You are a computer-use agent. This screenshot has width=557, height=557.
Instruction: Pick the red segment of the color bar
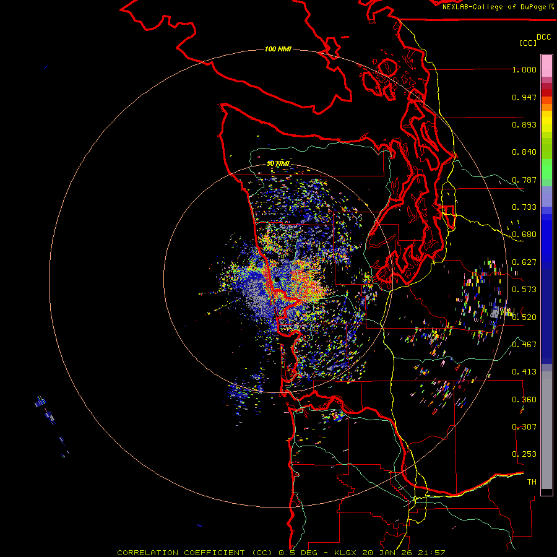[x=546, y=93]
